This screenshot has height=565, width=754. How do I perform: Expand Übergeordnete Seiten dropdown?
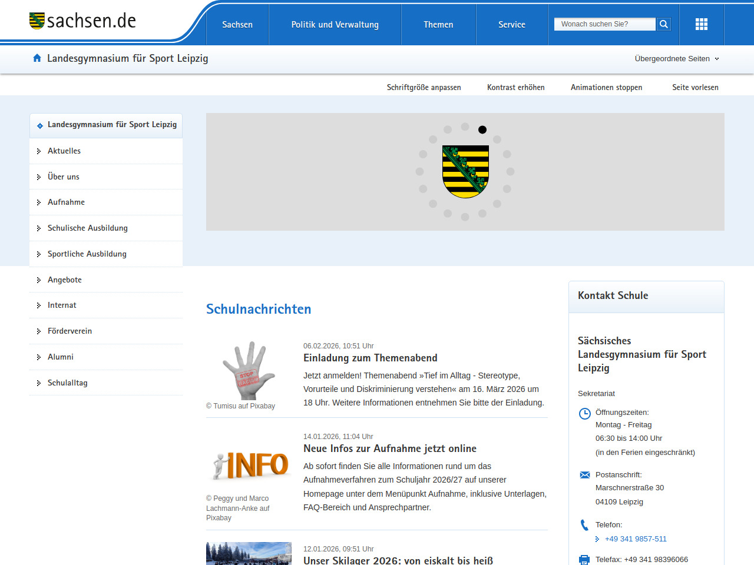676,59
